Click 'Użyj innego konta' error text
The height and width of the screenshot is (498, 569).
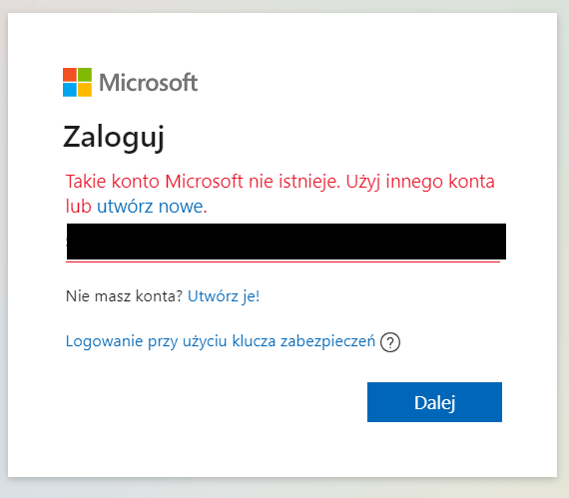pos(420,181)
